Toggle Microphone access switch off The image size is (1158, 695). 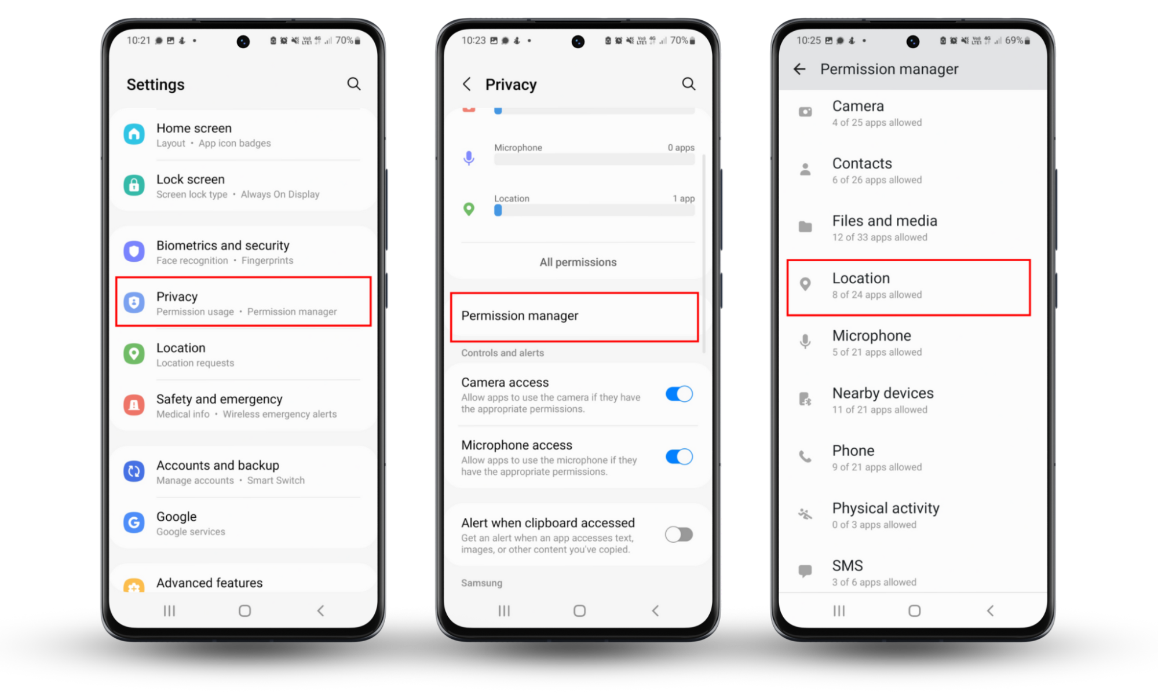[680, 457]
